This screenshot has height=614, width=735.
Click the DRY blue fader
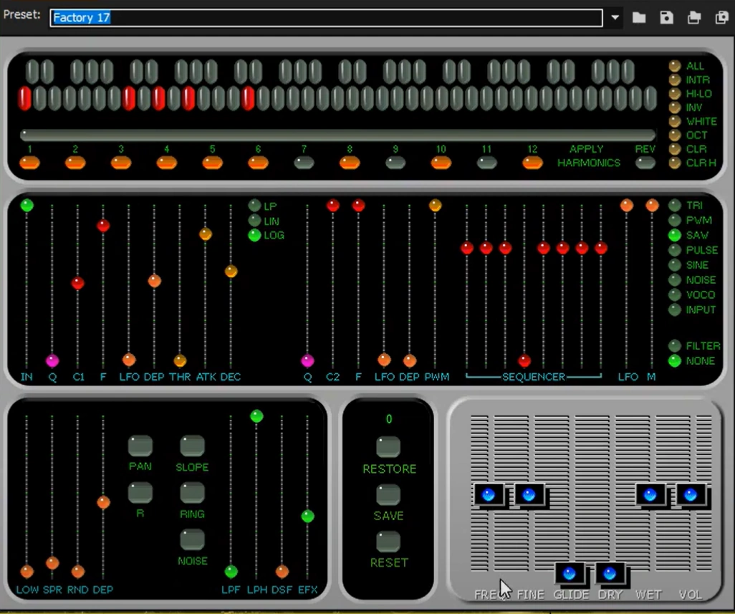(x=610, y=573)
